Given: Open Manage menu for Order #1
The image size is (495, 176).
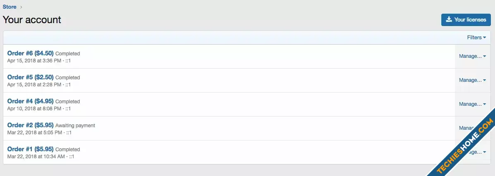Looking at the screenshot, I should [472, 152].
